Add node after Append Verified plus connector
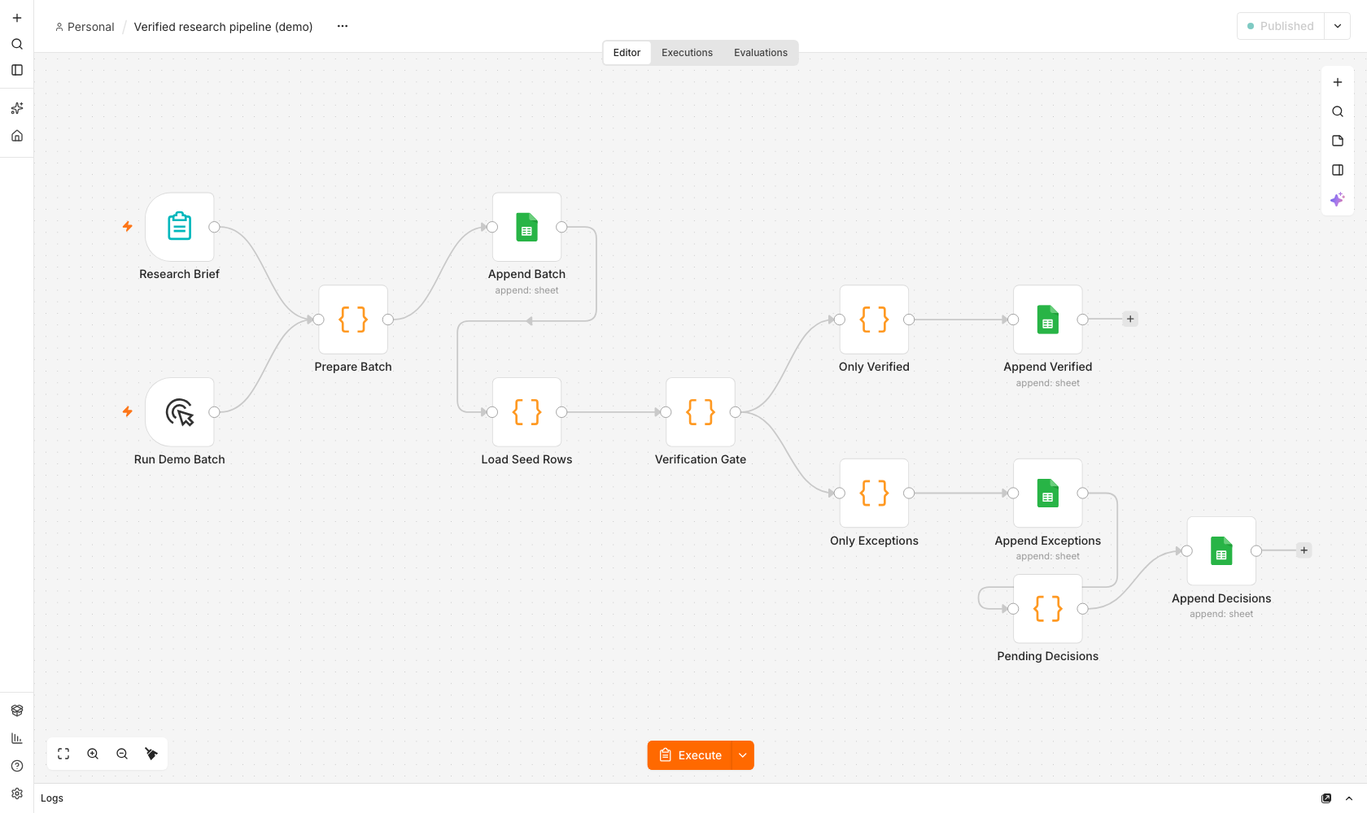The image size is (1367, 813). [x=1130, y=320]
